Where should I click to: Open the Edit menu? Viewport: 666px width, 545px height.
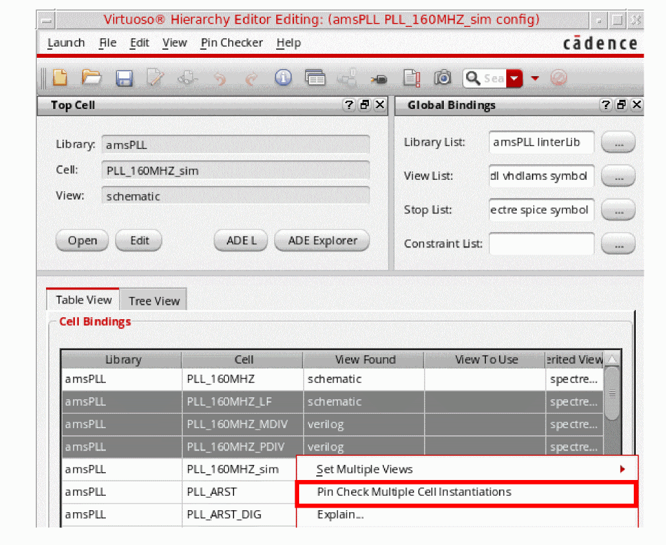pyautogui.click(x=139, y=43)
